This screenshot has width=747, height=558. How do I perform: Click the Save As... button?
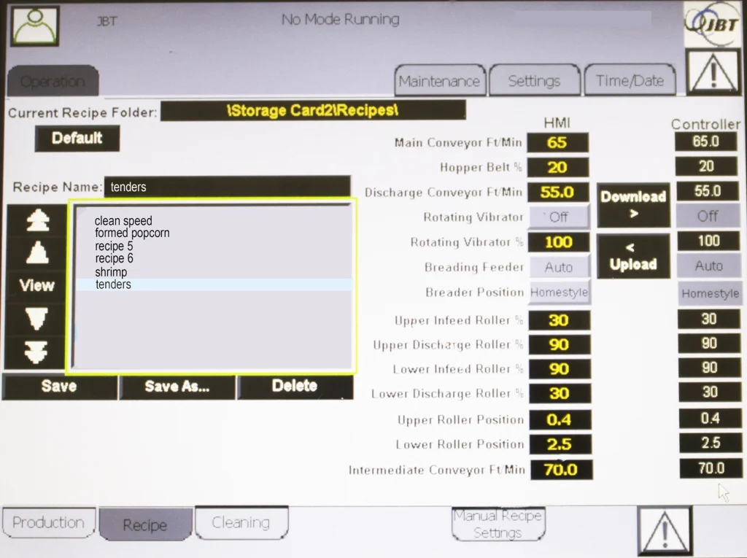pos(177,387)
